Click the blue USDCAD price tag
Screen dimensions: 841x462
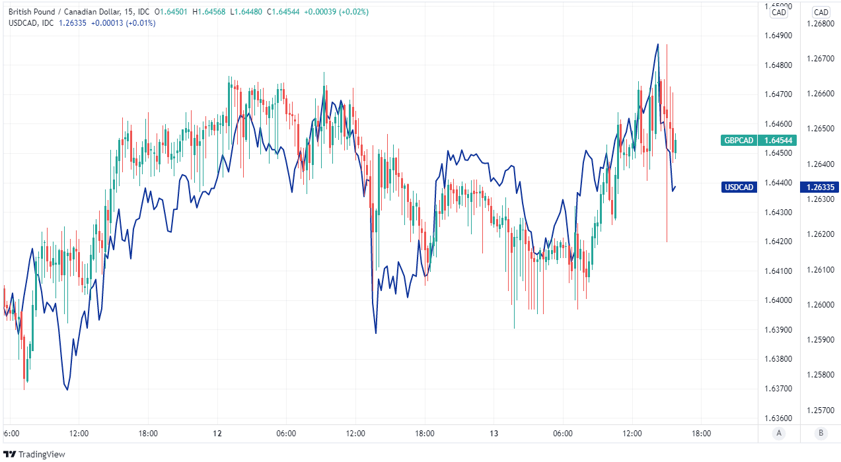point(739,187)
